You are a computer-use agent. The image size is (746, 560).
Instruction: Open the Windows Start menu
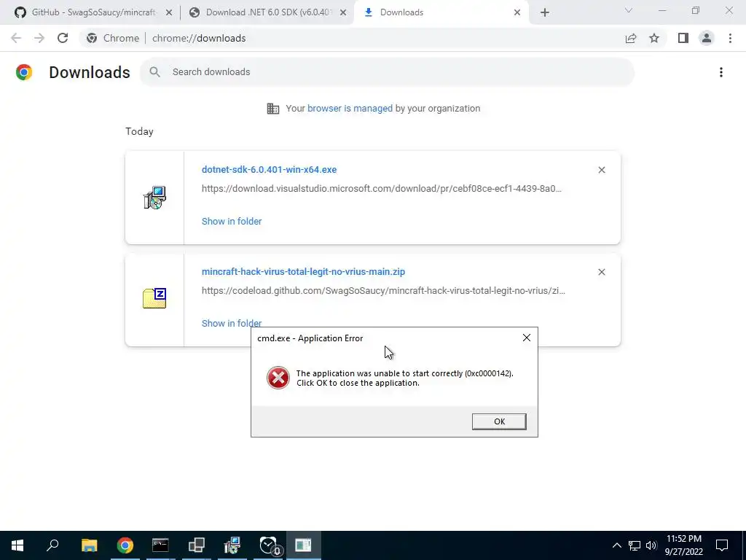(x=17, y=545)
